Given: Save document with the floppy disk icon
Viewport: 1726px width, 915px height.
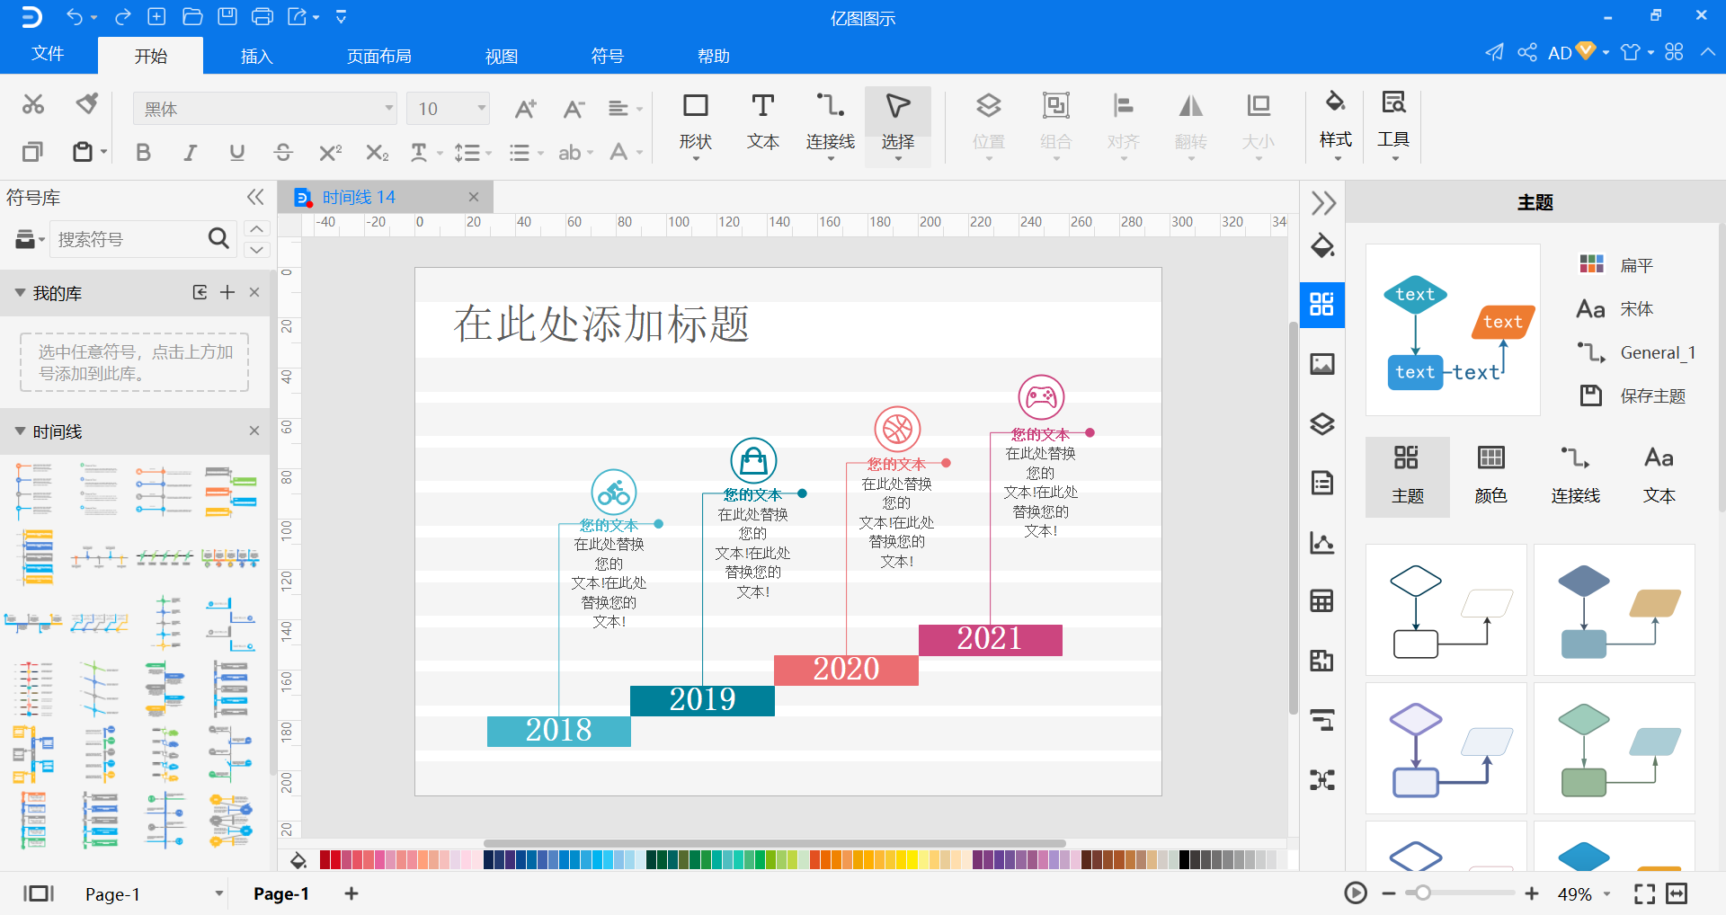Looking at the screenshot, I should (x=227, y=16).
